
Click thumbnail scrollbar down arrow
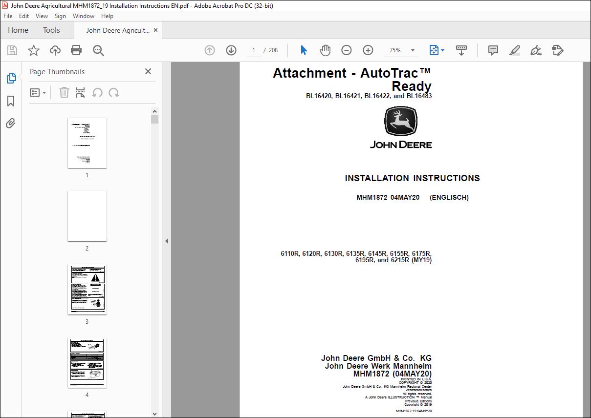coord(154,414)
